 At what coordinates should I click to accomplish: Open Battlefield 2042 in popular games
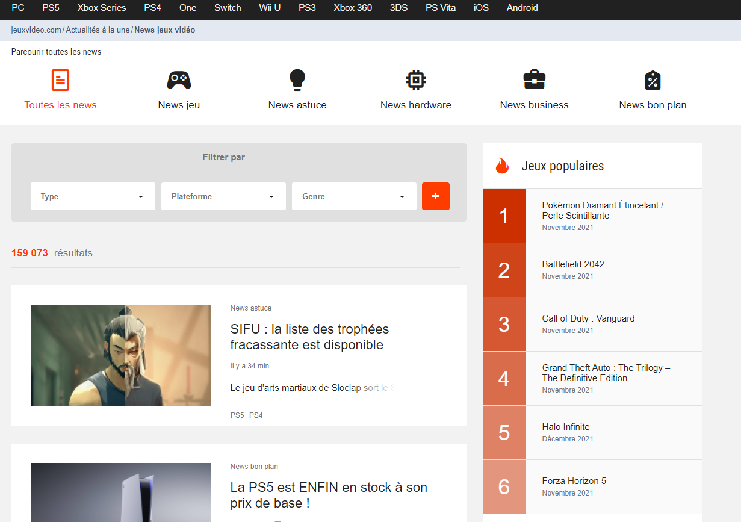click(573, 264)
